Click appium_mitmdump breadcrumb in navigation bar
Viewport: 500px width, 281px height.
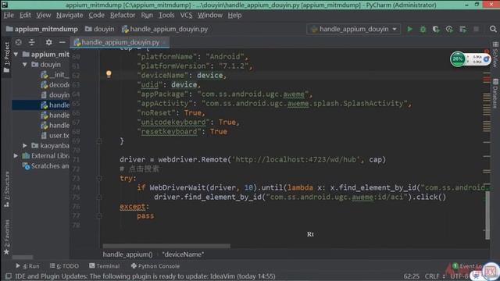[42, 29]
